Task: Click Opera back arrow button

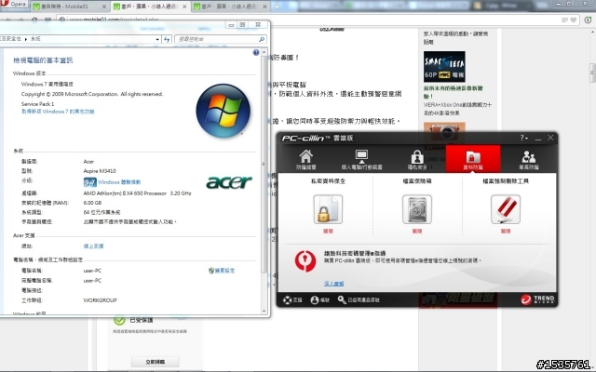Action: [x=8, y=19]
